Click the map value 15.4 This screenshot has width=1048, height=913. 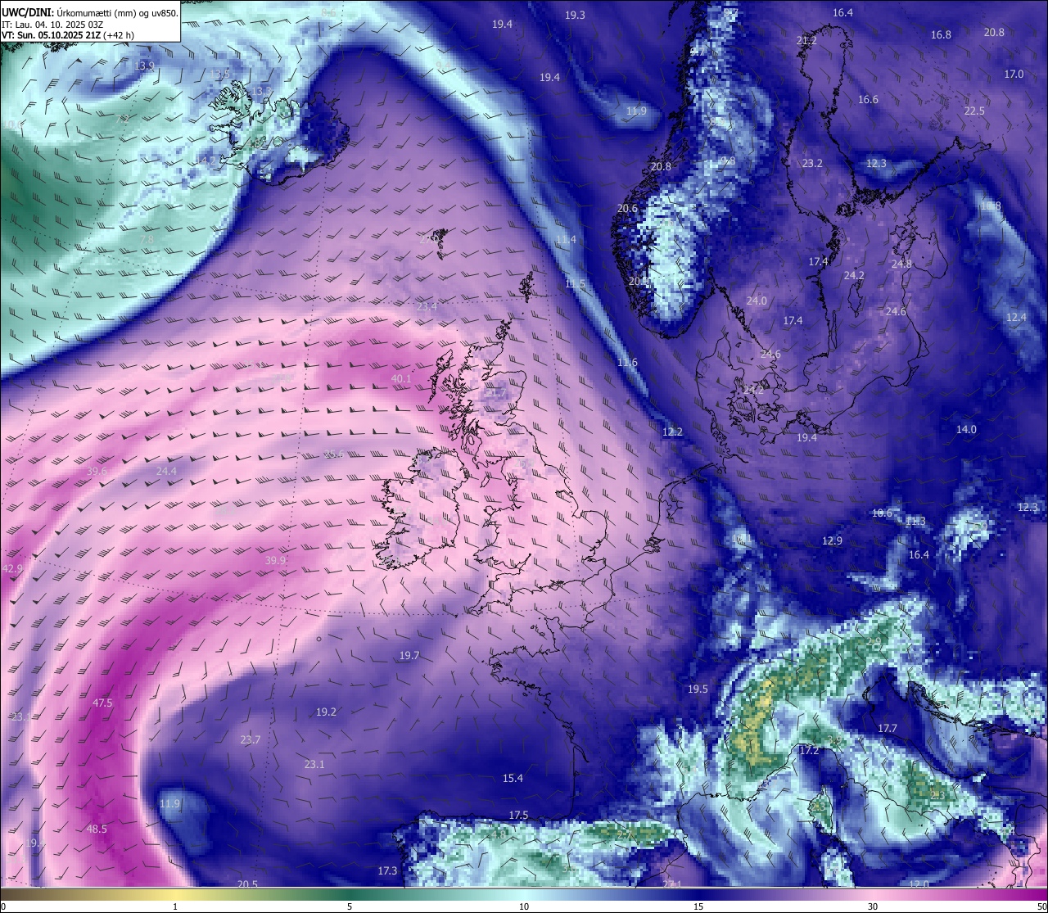[513, 778]
